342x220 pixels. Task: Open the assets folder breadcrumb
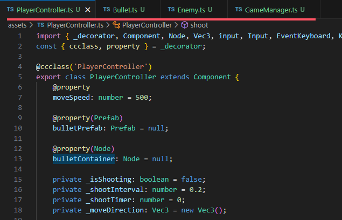19,25
